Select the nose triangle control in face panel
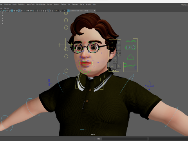Screen dimensions: 188x141 tap(130, 57)
